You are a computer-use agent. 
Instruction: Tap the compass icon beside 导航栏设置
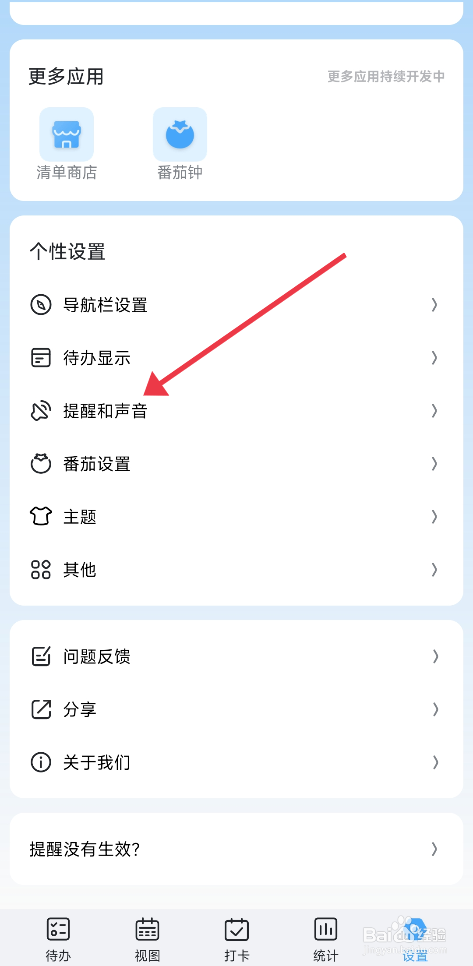[x=41, y=305]
